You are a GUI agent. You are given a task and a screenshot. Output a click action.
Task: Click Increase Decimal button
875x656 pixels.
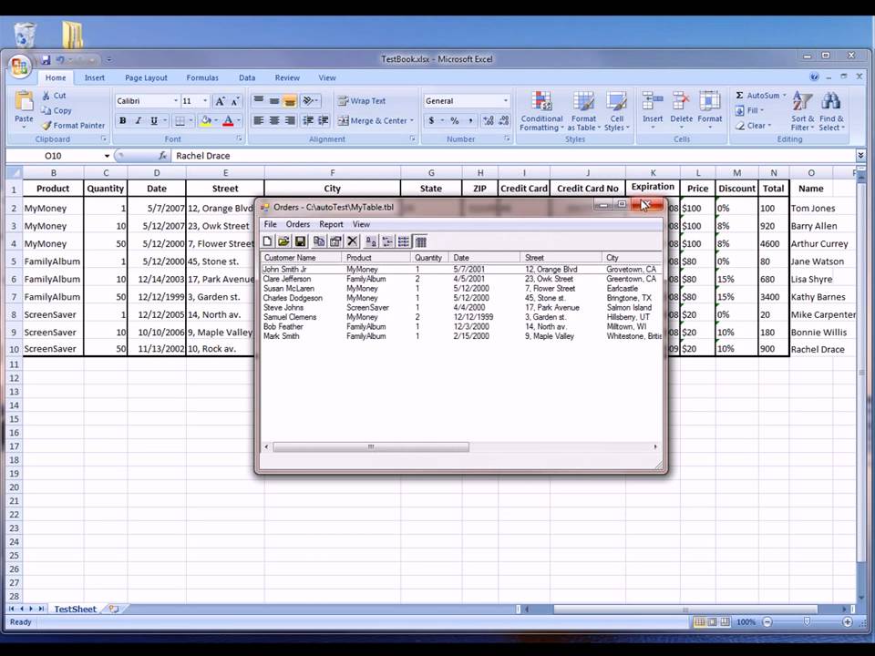coord(489,120)
